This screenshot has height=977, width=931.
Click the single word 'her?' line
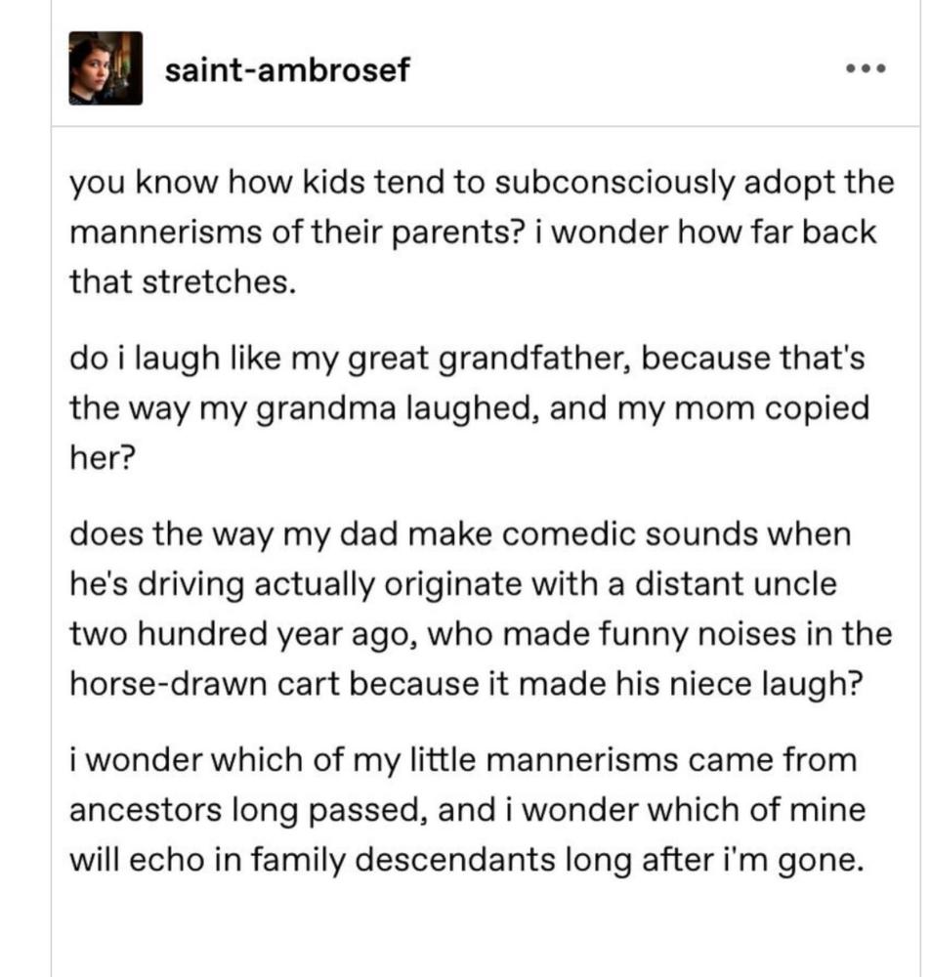point(103,458)
